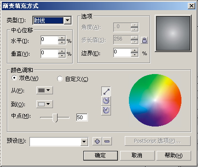Viewport: 198px width, 167px height.
Task: Choose the clockwise color path icon
Action: pos(106,110)
